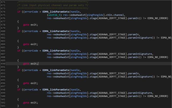172x108 pixels.
Task: Click 'goto exit;' on line 496
Action: (30, 83)
